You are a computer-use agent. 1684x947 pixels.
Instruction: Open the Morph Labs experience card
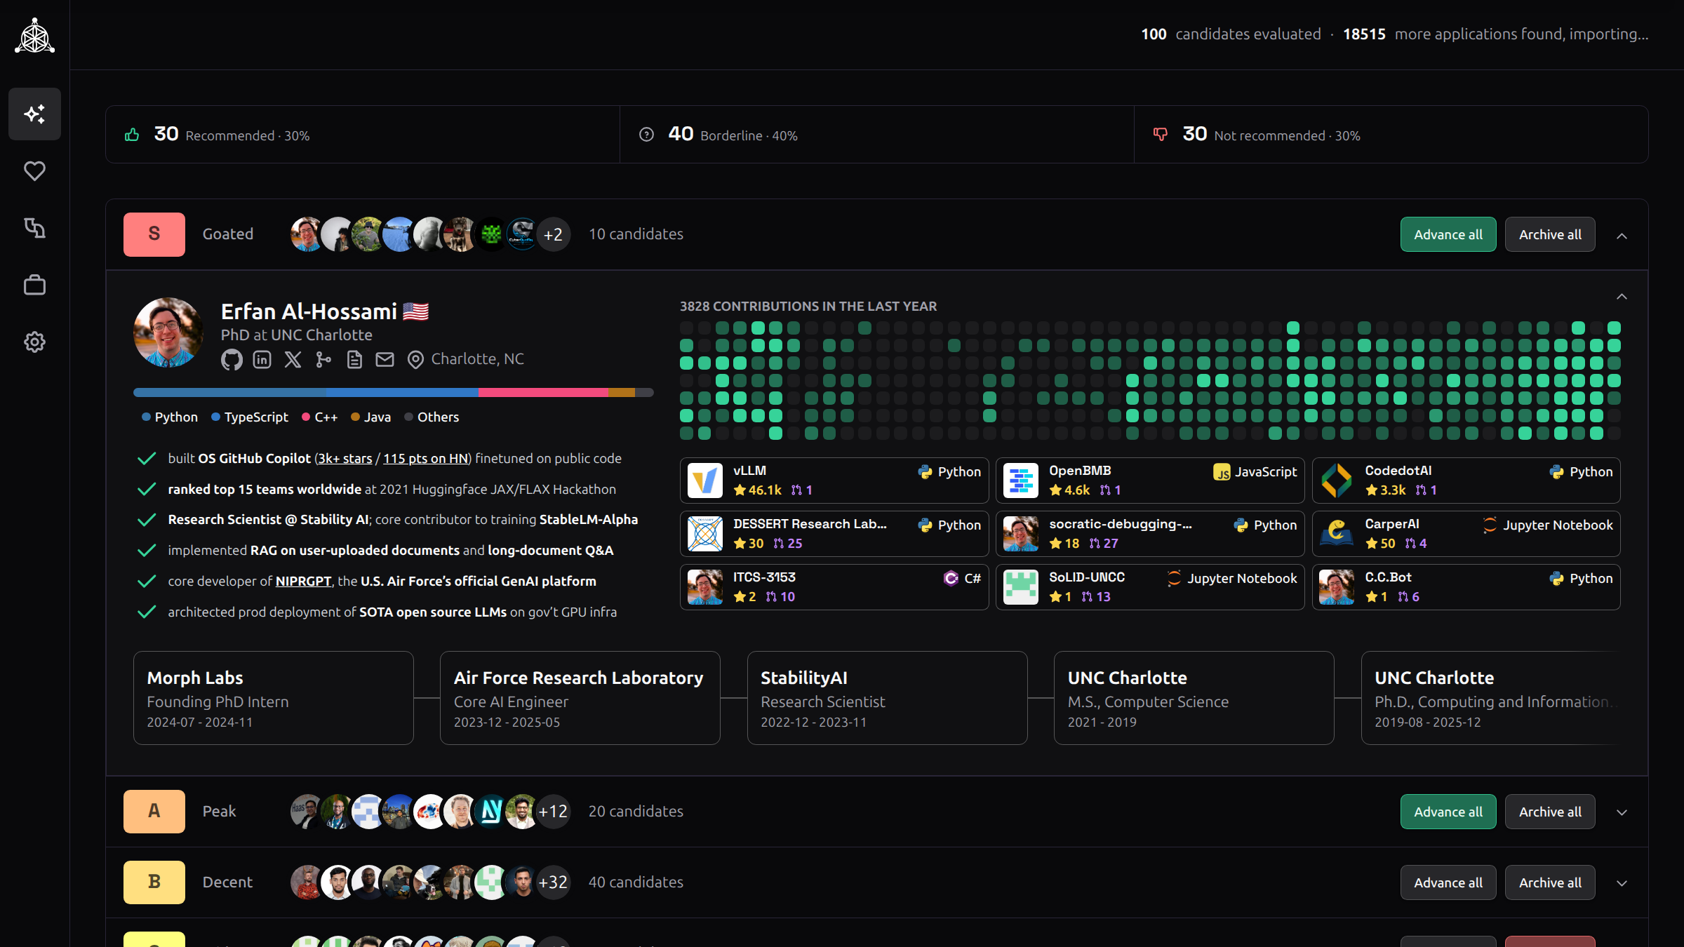pos(274,698)
